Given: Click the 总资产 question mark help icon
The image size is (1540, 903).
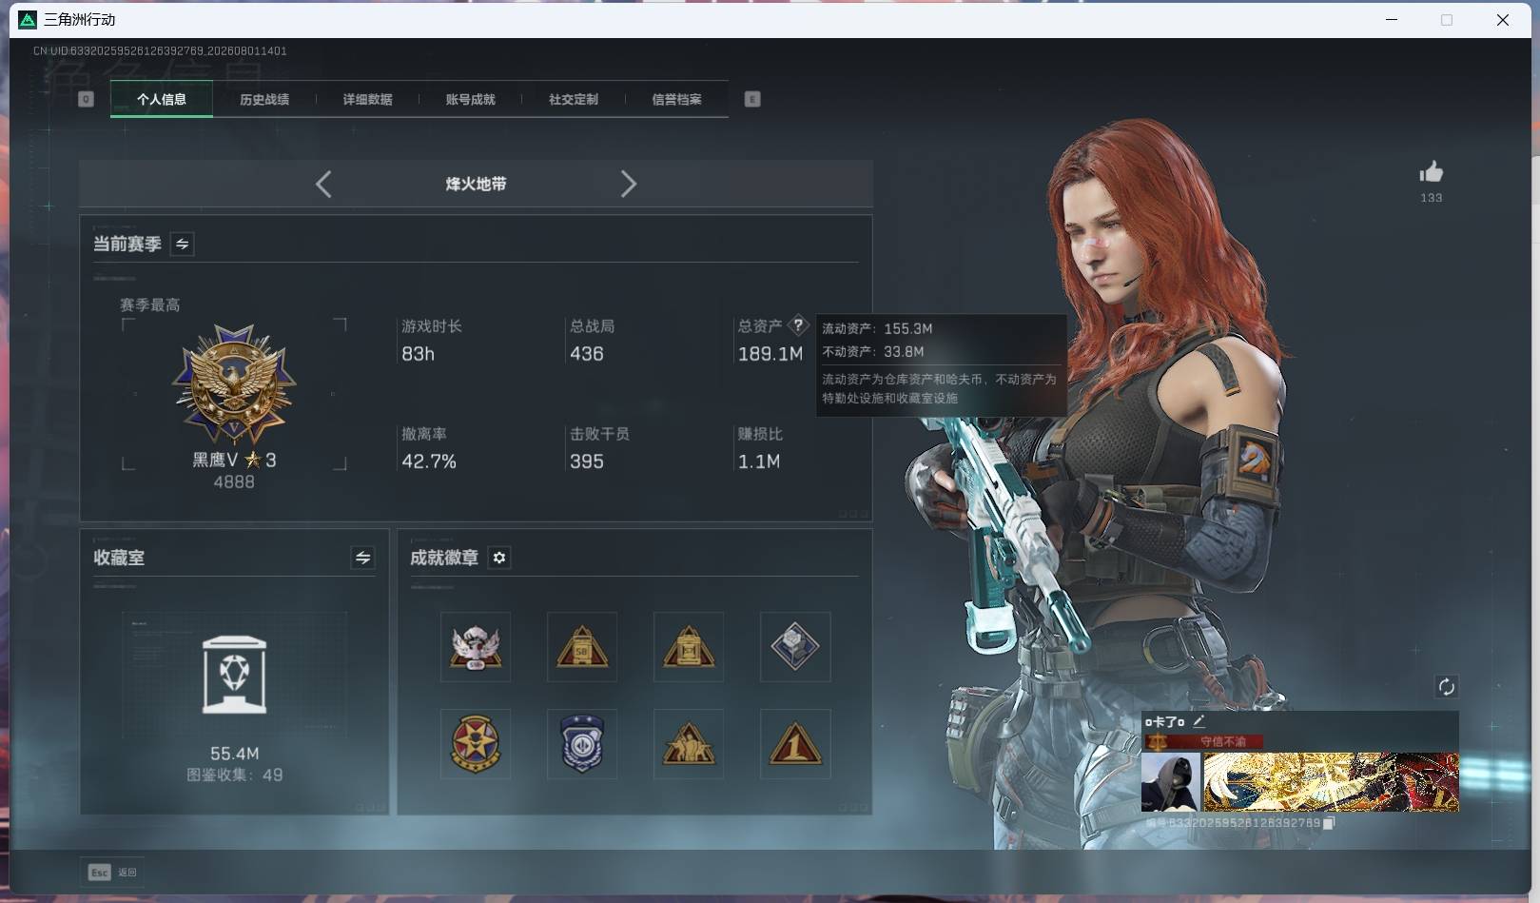Looking at the screenshot, I should click(798, 325).
